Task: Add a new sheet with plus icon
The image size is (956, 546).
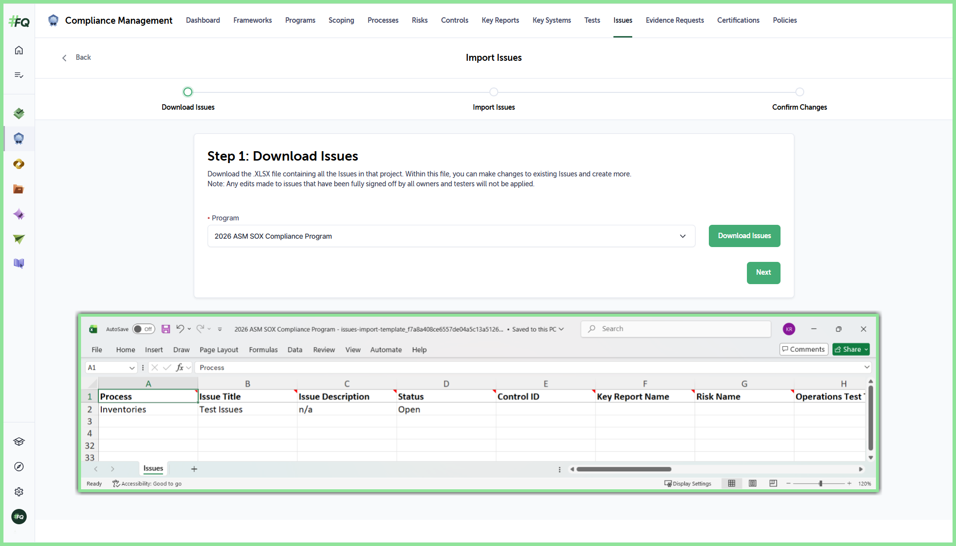Action: [x=194, y=469]
